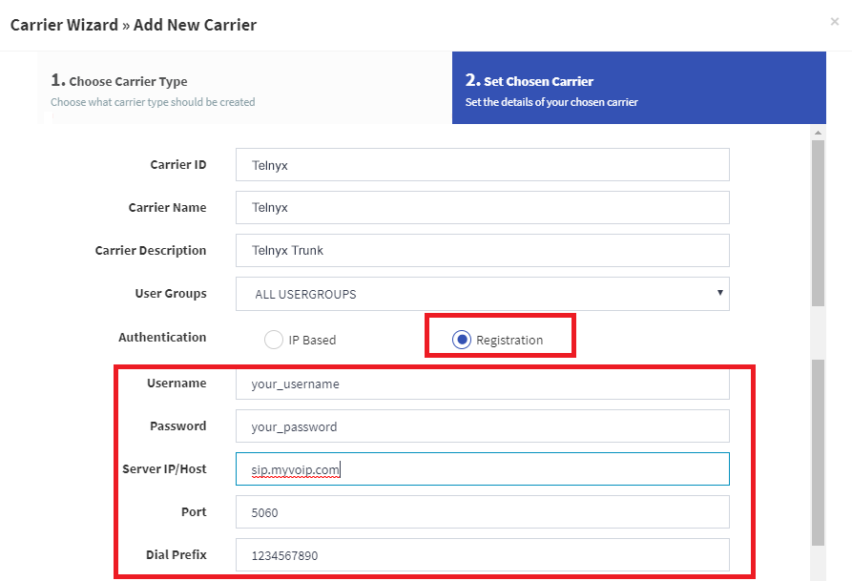Image resolution: width=852 pixels, height=581 pixels.
Task: Click the 'Dial Prefix' label
Action: 177,555
